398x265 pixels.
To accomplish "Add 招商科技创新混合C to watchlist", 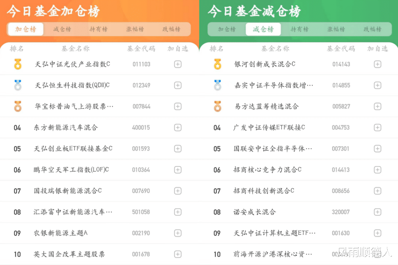I will (377, 191).
